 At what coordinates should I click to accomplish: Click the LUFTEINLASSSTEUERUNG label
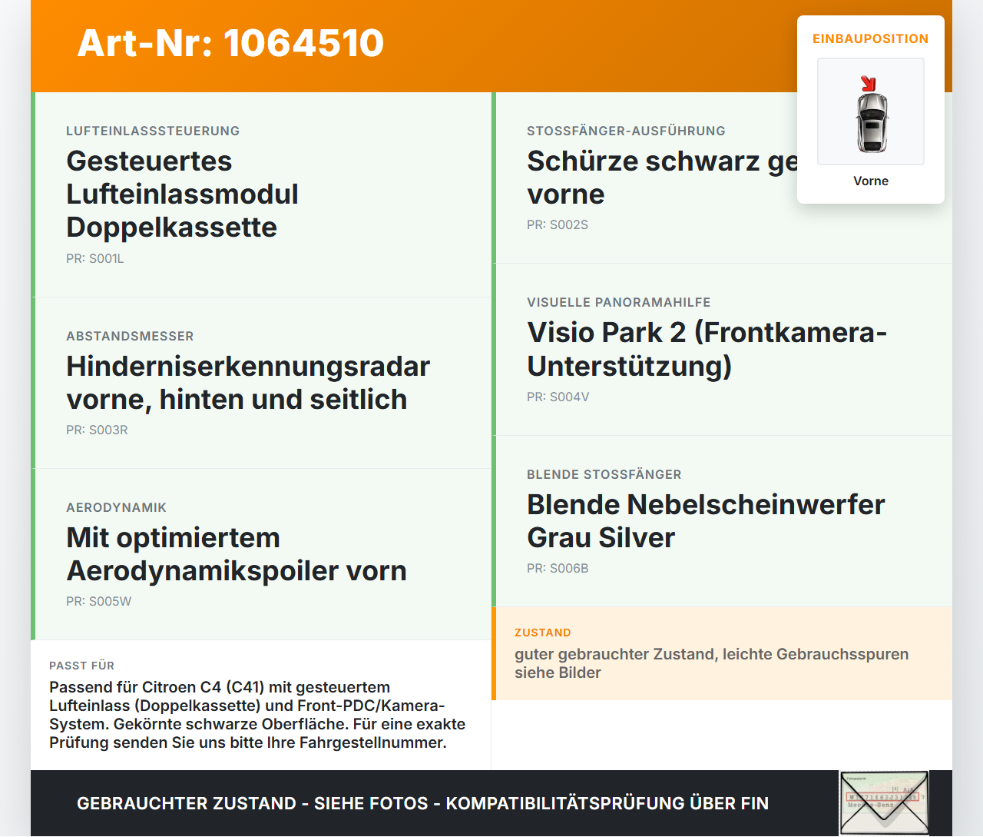tap(153, 131)
